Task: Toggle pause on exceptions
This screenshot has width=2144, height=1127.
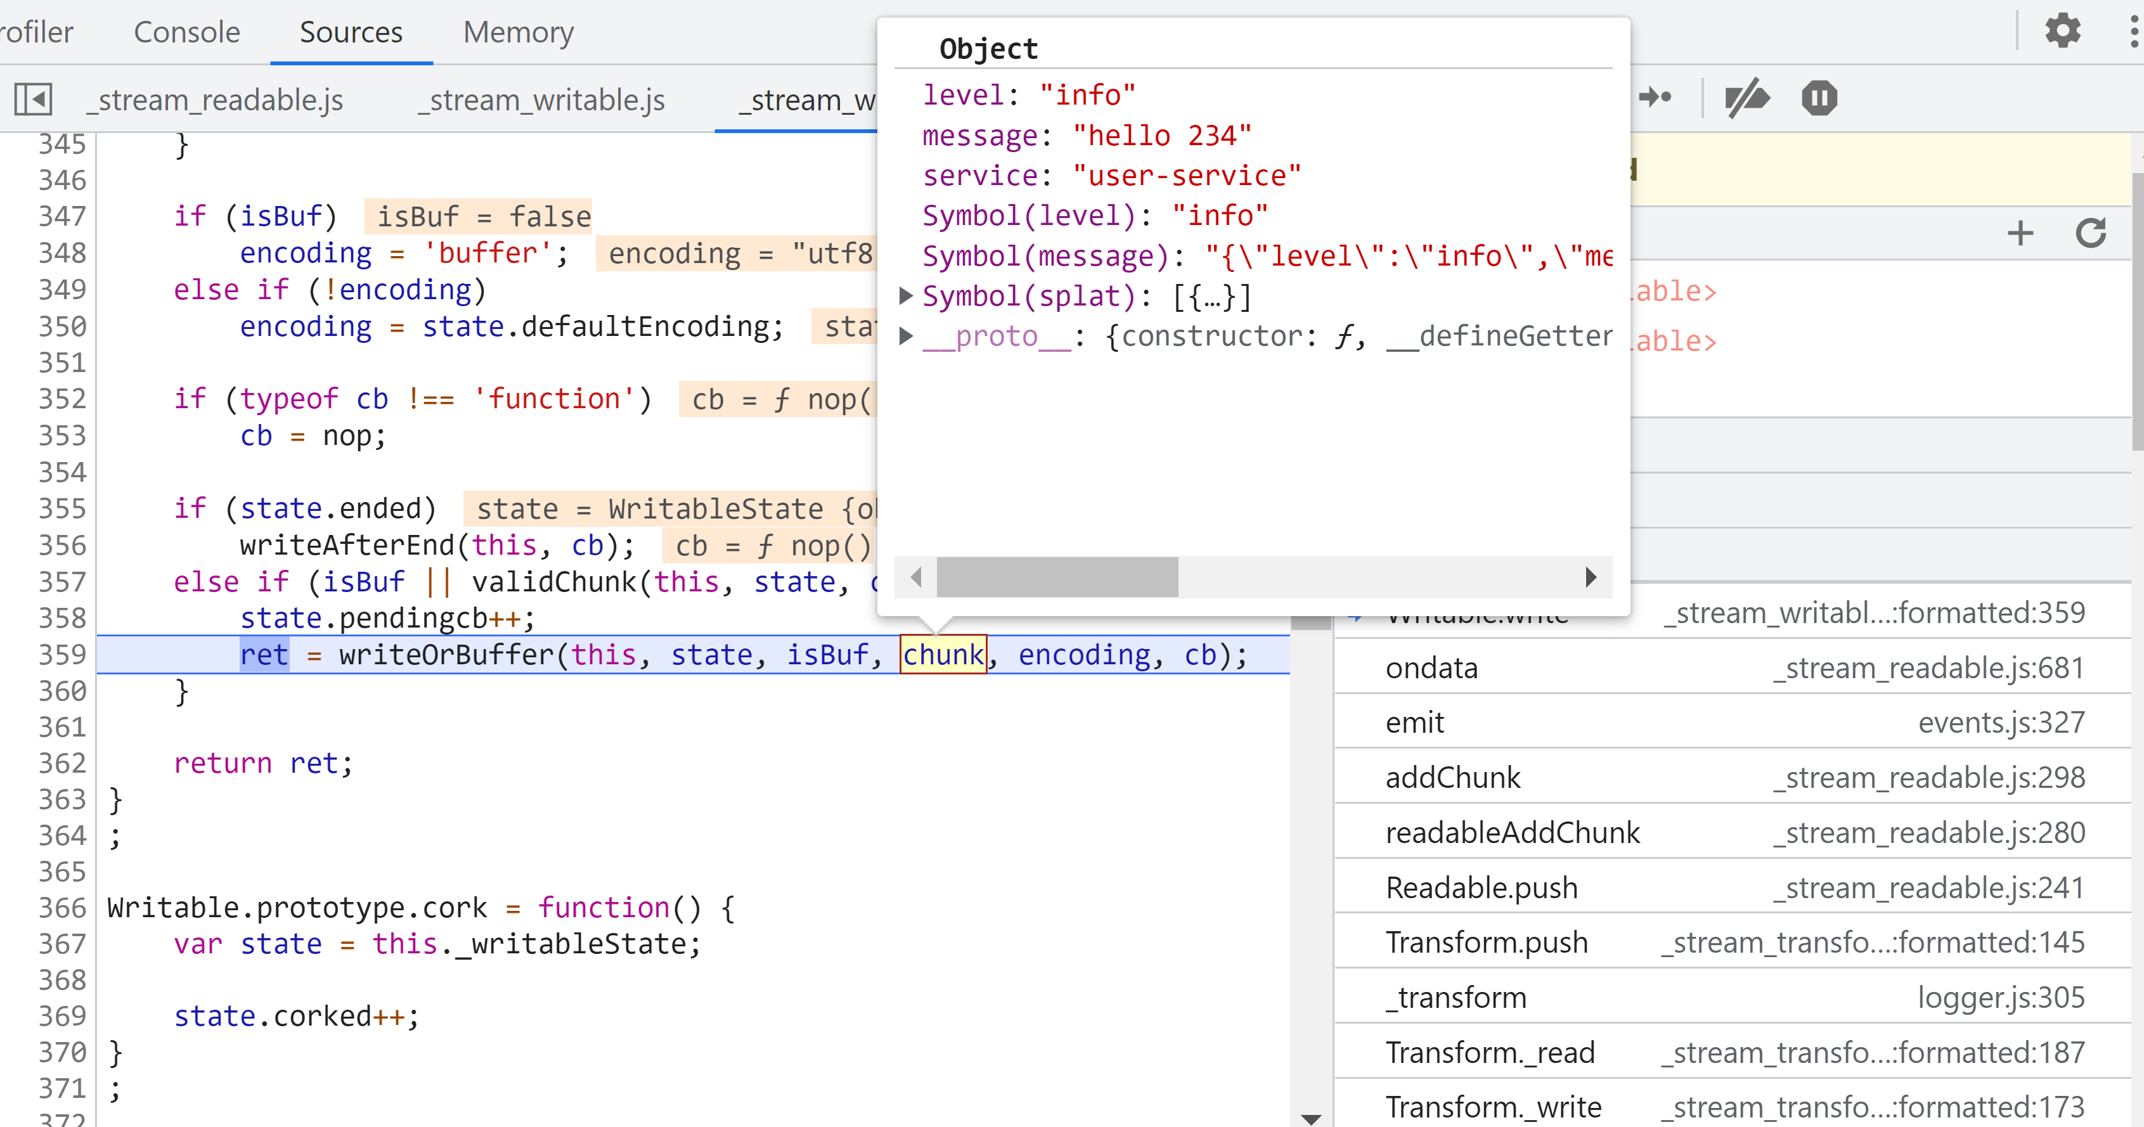Action: 1819,98
